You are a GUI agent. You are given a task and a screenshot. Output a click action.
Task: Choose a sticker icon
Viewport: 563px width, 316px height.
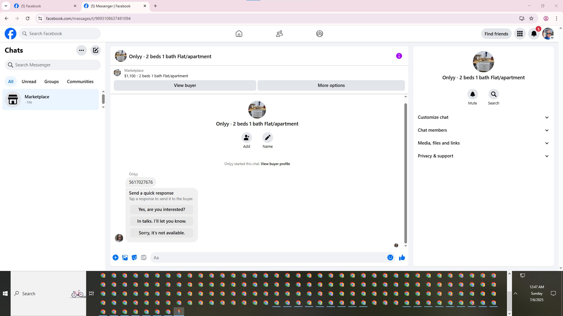(x=134, y=257)
